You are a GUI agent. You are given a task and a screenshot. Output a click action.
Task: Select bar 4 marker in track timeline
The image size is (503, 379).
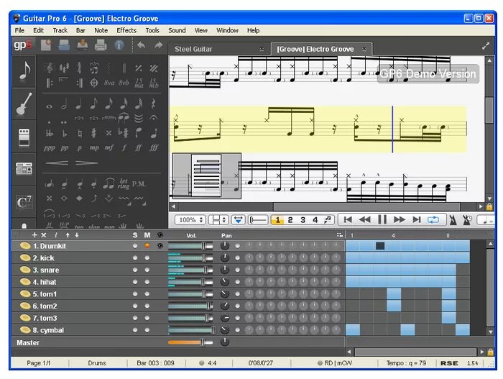[393, 235]
